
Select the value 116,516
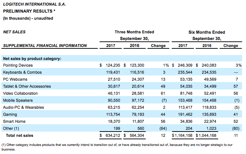(x=137, y=72)
